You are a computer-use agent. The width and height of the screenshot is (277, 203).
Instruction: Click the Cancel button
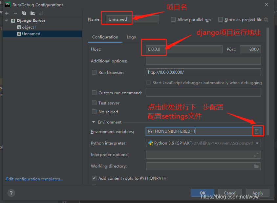(230, 193)
